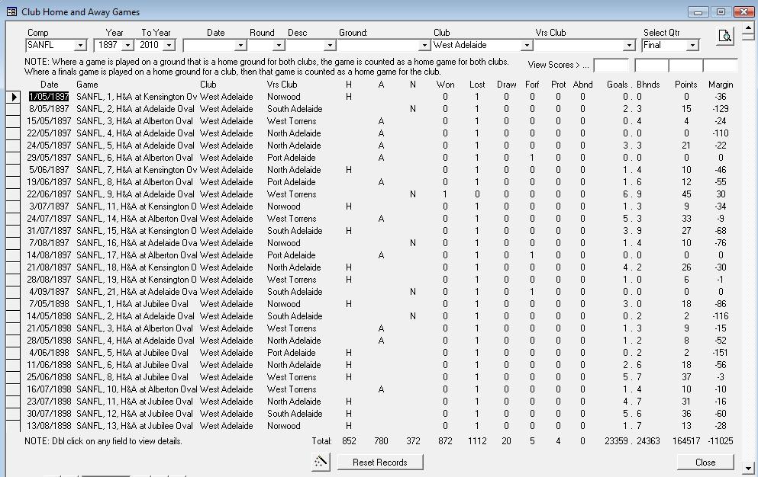Screen dimensions: 758x477
Task: Click the date 22/05/1897
Action: pyautogui.click(x=49, y=133)
